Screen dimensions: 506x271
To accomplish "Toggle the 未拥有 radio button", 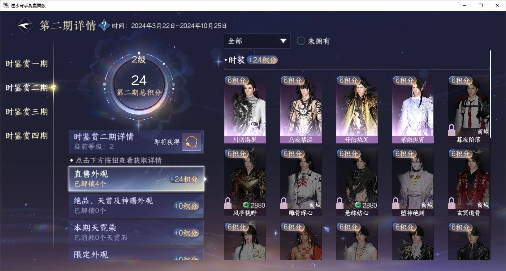I will point(301,41).
